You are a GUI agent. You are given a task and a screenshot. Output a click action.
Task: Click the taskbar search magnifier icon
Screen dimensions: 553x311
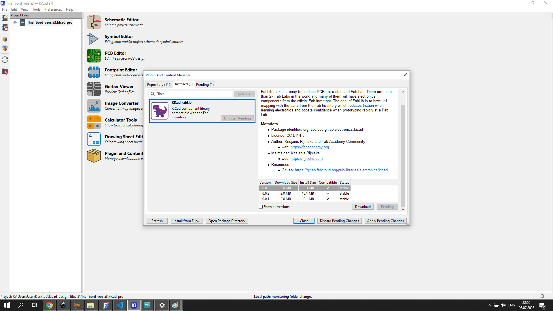(x=21, y=305)
